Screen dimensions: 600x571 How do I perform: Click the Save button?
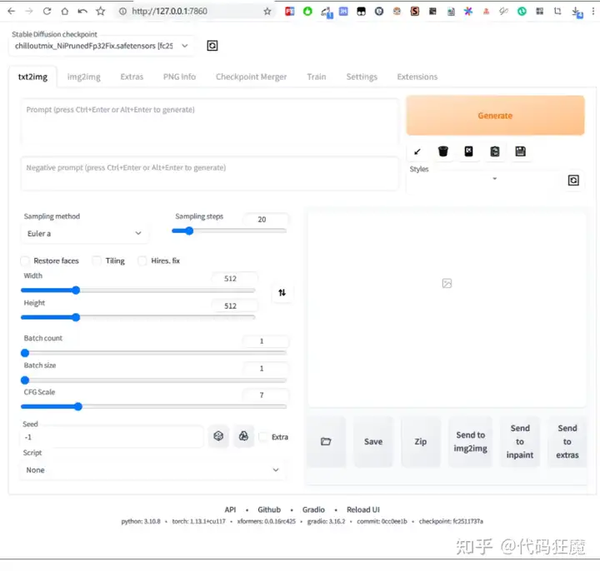pyautogui.click(x=373, y=442)
